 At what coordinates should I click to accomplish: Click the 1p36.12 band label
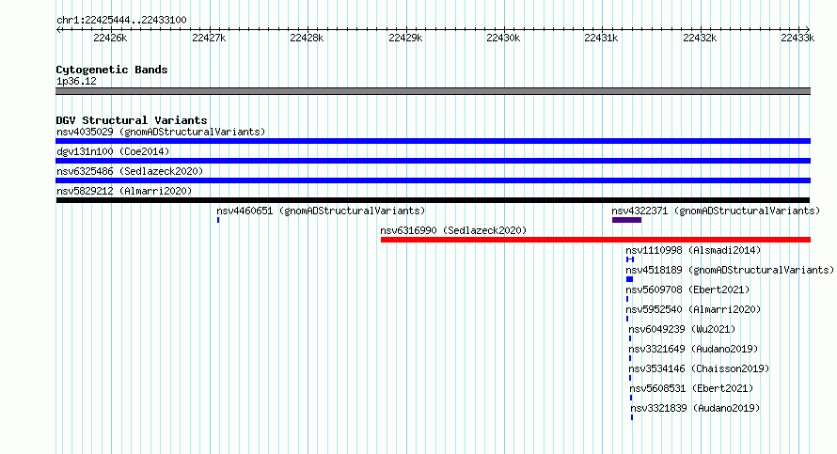coord(76,81)
